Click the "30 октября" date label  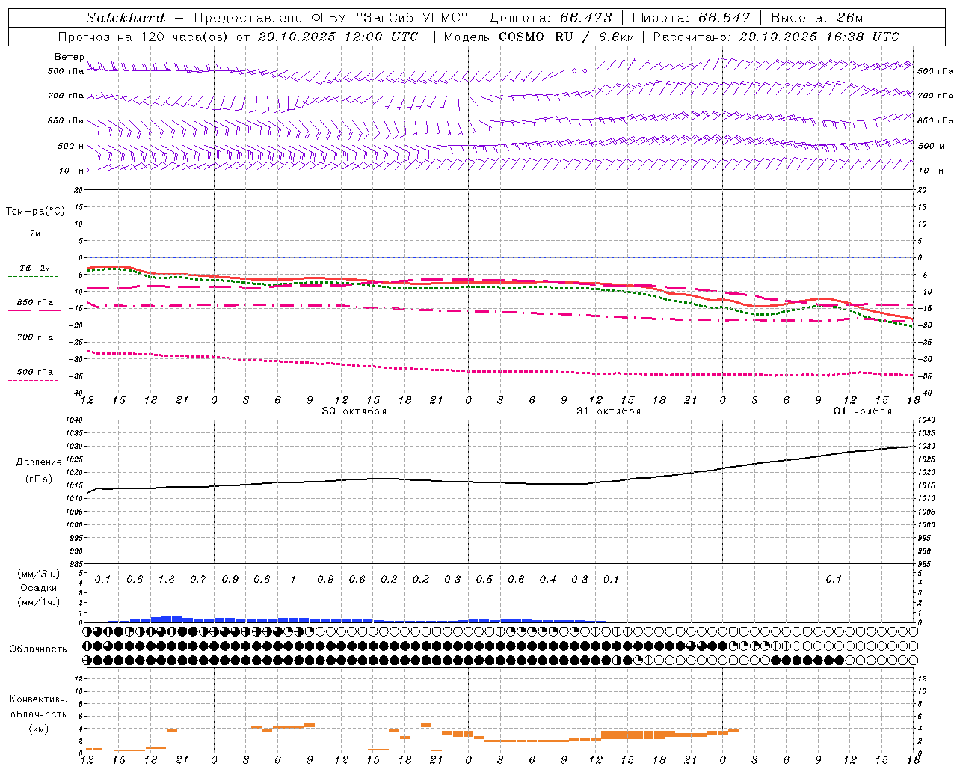coord(354,411)
